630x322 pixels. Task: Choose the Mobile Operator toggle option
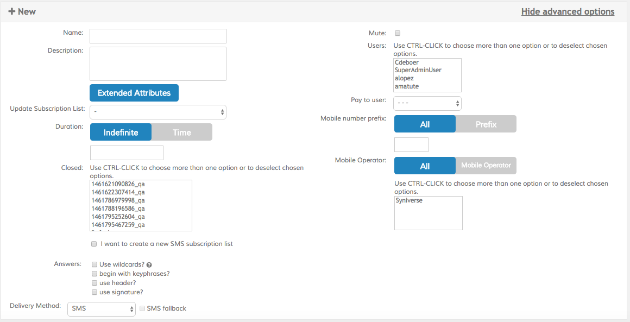(x=486, y=166)
